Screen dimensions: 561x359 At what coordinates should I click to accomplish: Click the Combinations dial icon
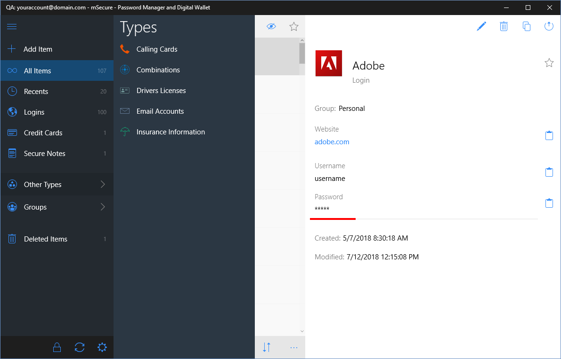124,70
